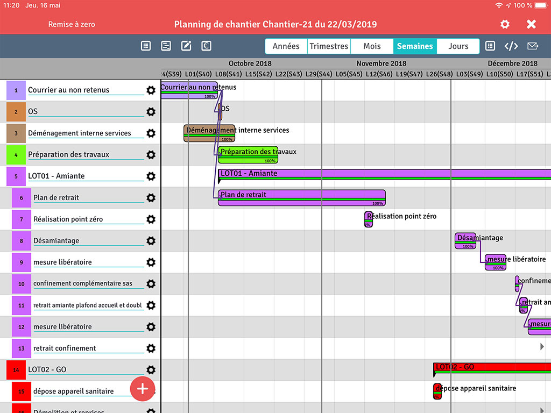Click brown swatch number 3
Viewport: 551px width, 413px height.
coord(16,133)
